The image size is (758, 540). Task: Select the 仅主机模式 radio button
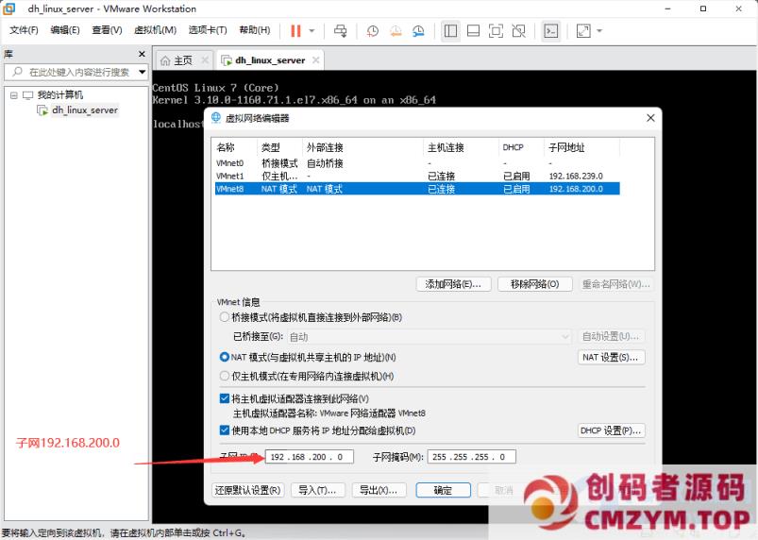225,376
